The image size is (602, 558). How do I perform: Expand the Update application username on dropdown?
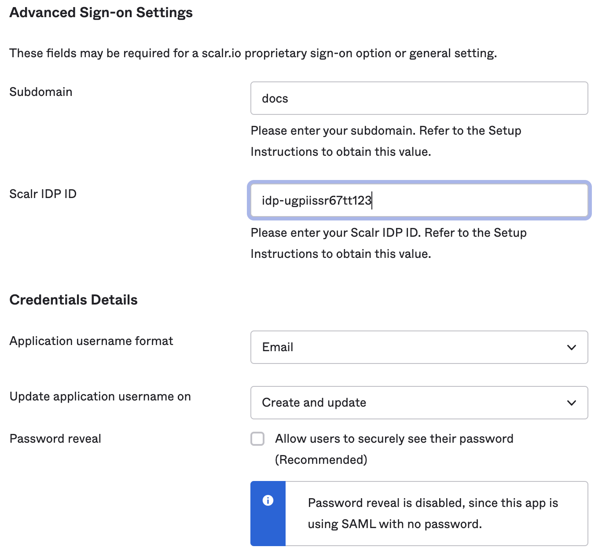pyautogui.click(x=419, y=403)
